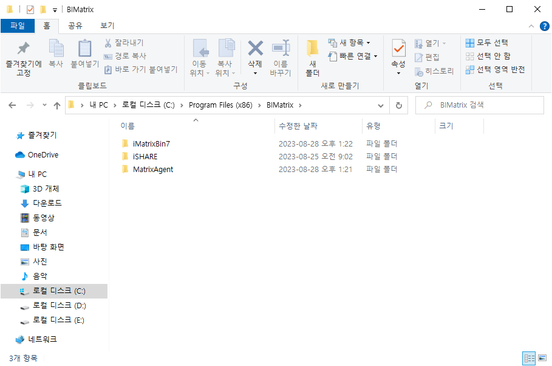Image resolution: width=552 pixels, height=366 pixels.
Task: Create a New folder (새 폴더)
Action: (313, 58)
